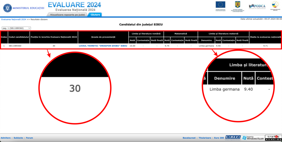Click the Instrumente Structurale logo
This screenshot has height=142, width=282.
click(275, 5)
